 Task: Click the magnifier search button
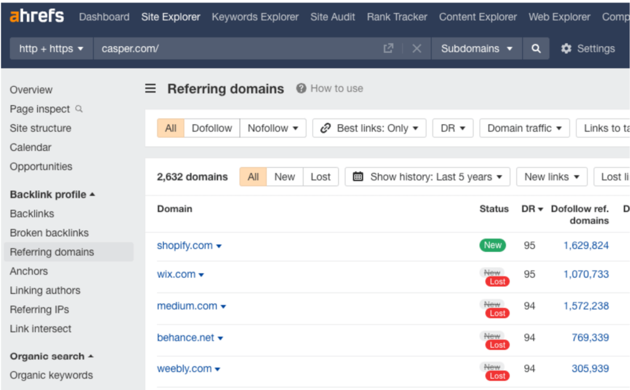(x=536, y=49)
